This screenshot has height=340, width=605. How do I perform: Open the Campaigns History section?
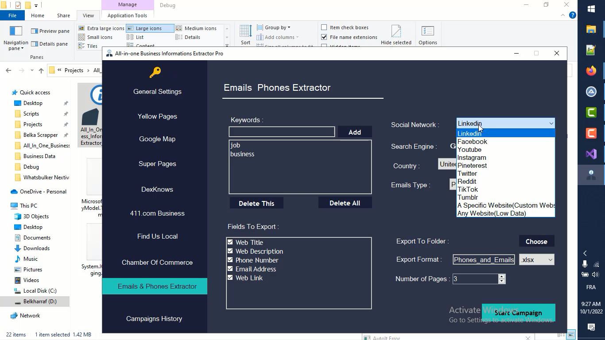point(154,319)
